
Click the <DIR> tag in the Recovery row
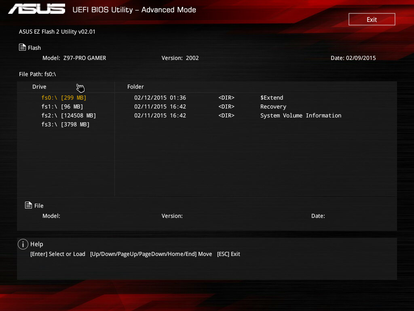coord(226,107)
